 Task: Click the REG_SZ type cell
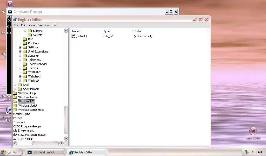(108, 36)
